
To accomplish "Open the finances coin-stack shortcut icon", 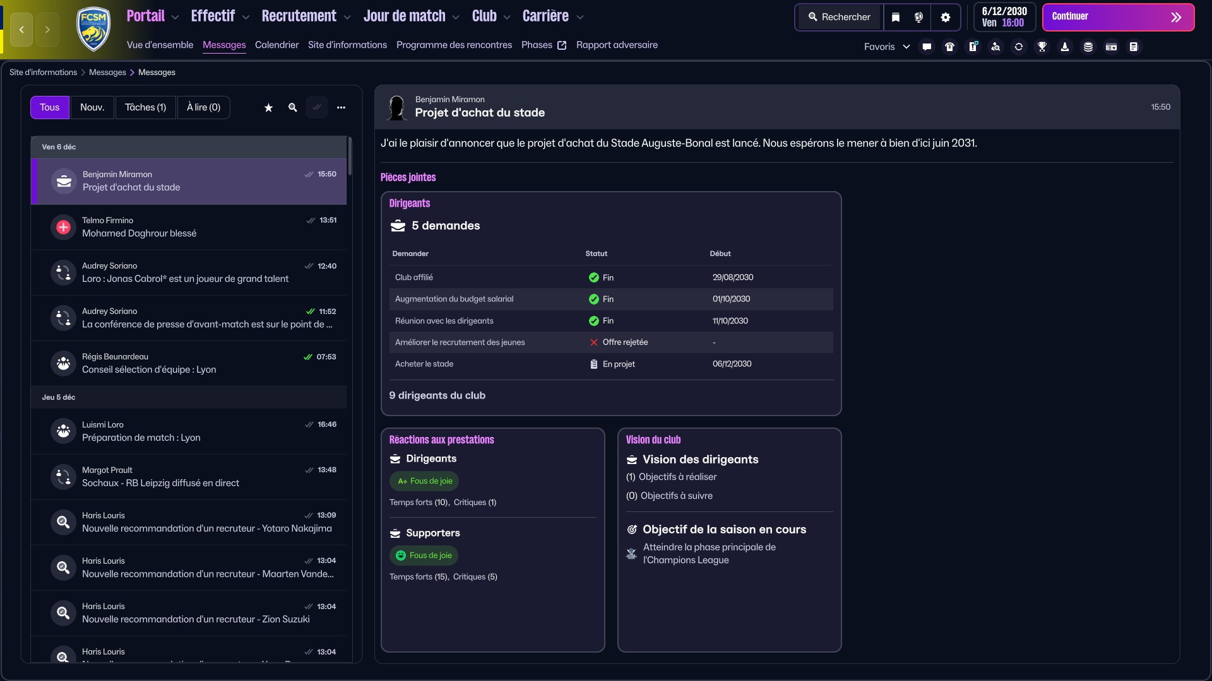I will click(x=1088, y=47).
